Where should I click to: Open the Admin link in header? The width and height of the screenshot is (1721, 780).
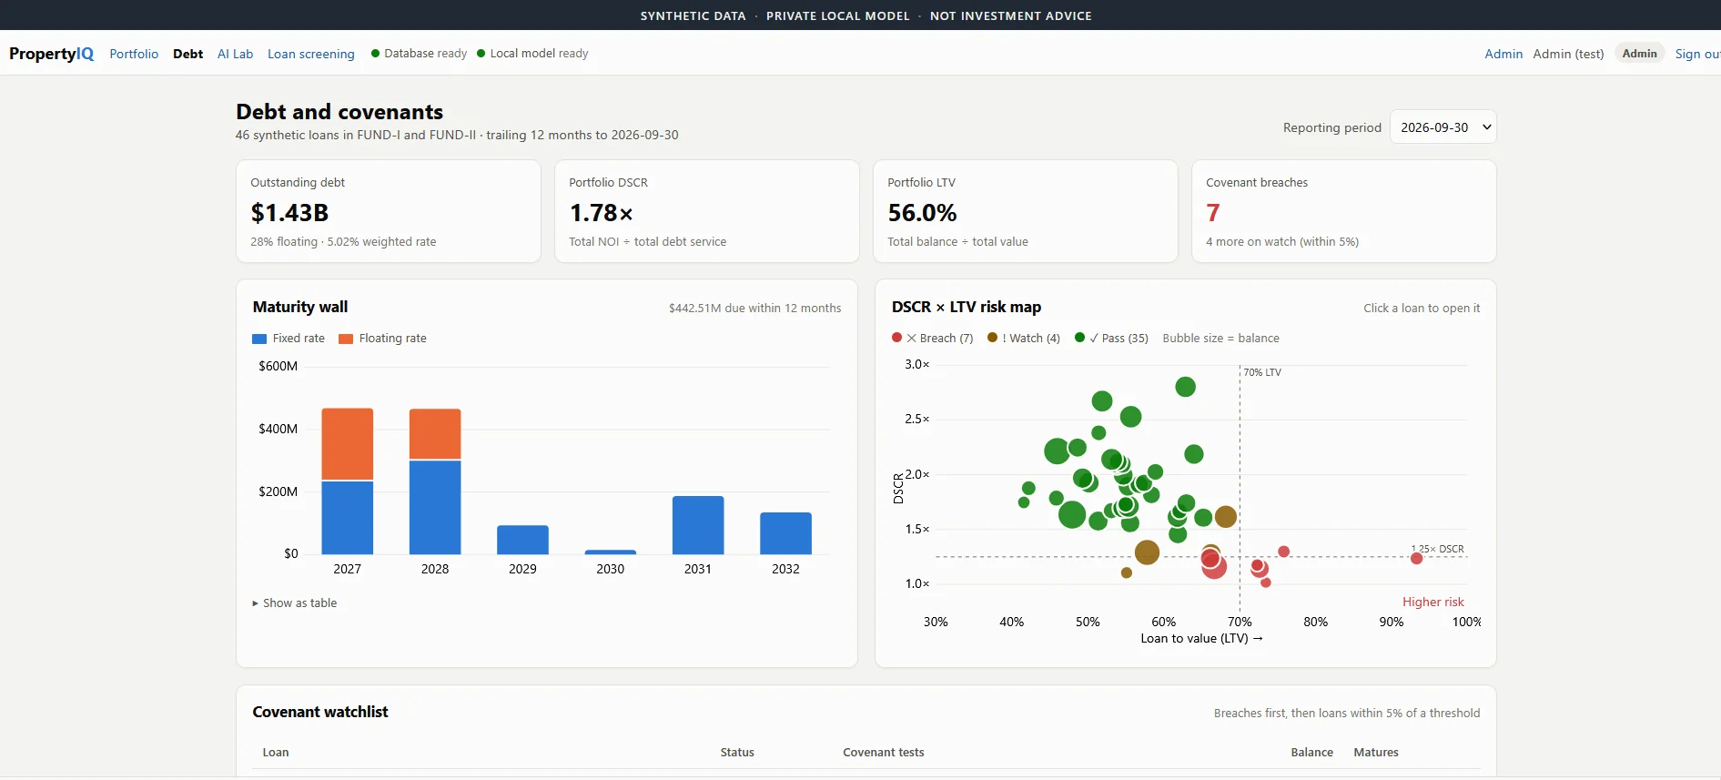[1503, 54]
